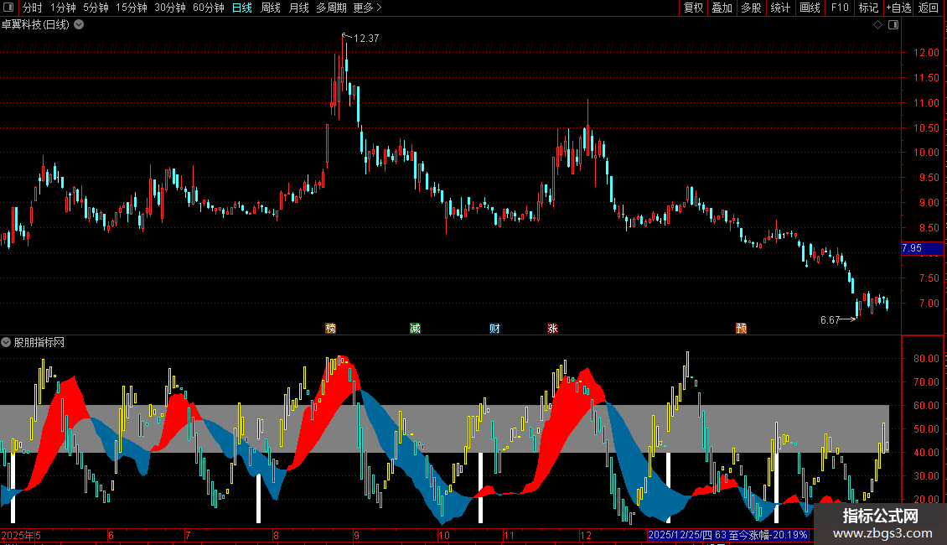Select the 5分钟 period tab
Image resolution: width=947 pixels, height=545 pixels.
pyautogui.click(x=96, y=8)
